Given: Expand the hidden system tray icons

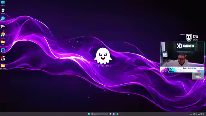Looking at the screenshot, I should pos(188,114).
